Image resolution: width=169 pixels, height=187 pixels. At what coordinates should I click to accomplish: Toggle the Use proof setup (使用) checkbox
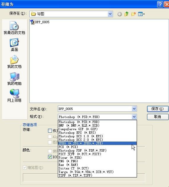click(x=50, y=151)
